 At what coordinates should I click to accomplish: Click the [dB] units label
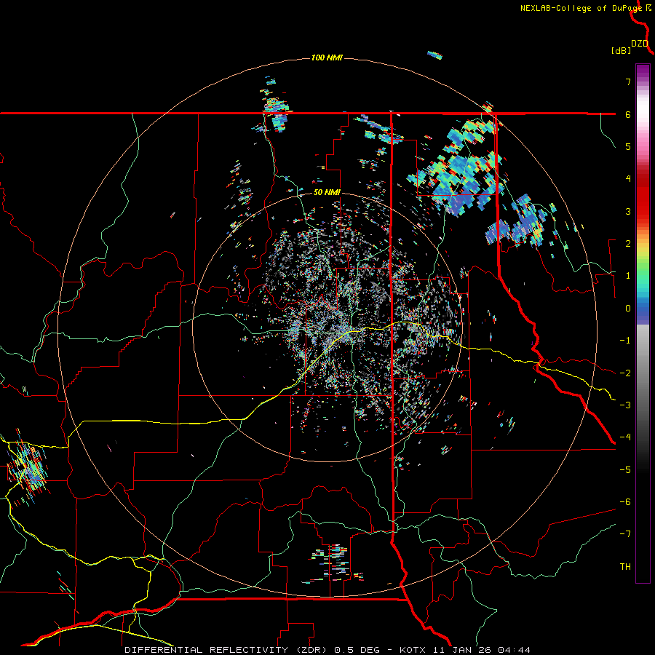click(621, 51)
